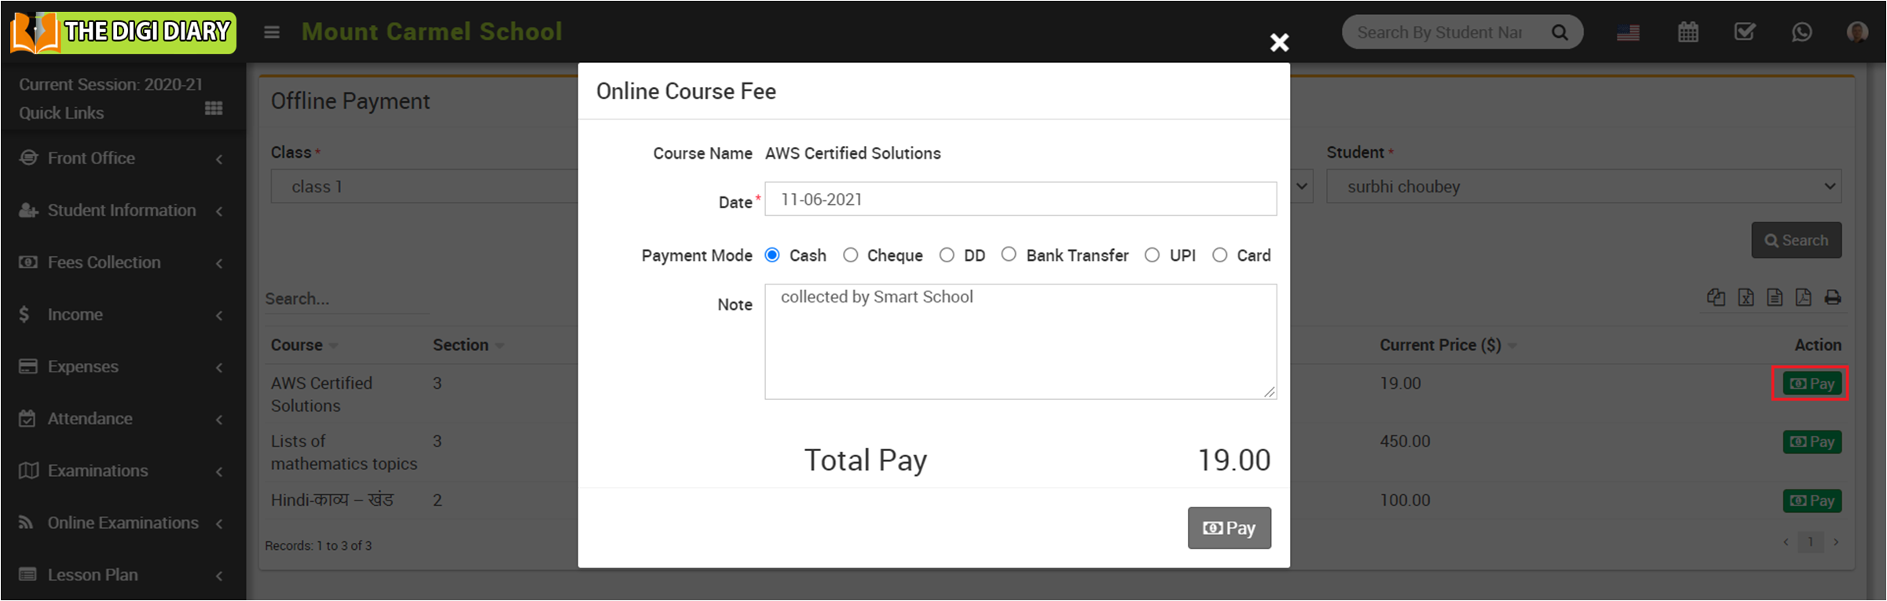
Task: Click the Date input field
Action: point(1020,200)
